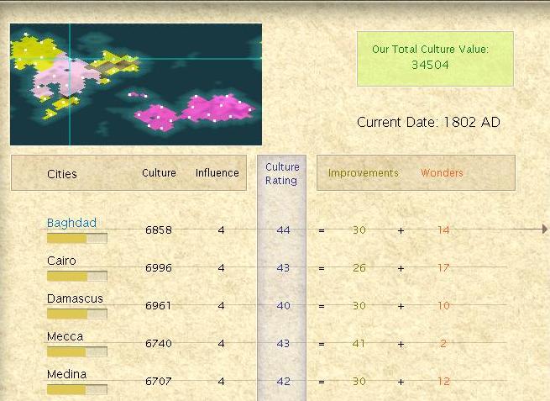Select the Mecca city name
This screenshot has width=550, height=401.
click(65, 336)
